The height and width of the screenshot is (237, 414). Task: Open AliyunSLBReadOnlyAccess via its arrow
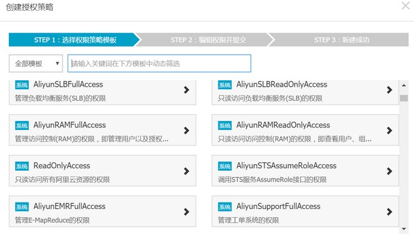tap(389, 90)
